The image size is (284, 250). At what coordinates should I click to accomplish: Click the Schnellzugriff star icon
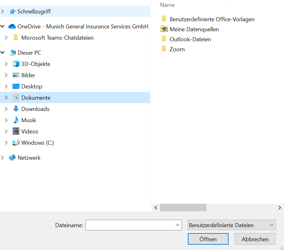click(12, 12)
